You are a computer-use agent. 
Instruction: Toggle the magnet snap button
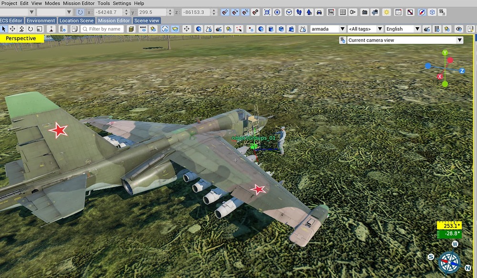point(225,12)
